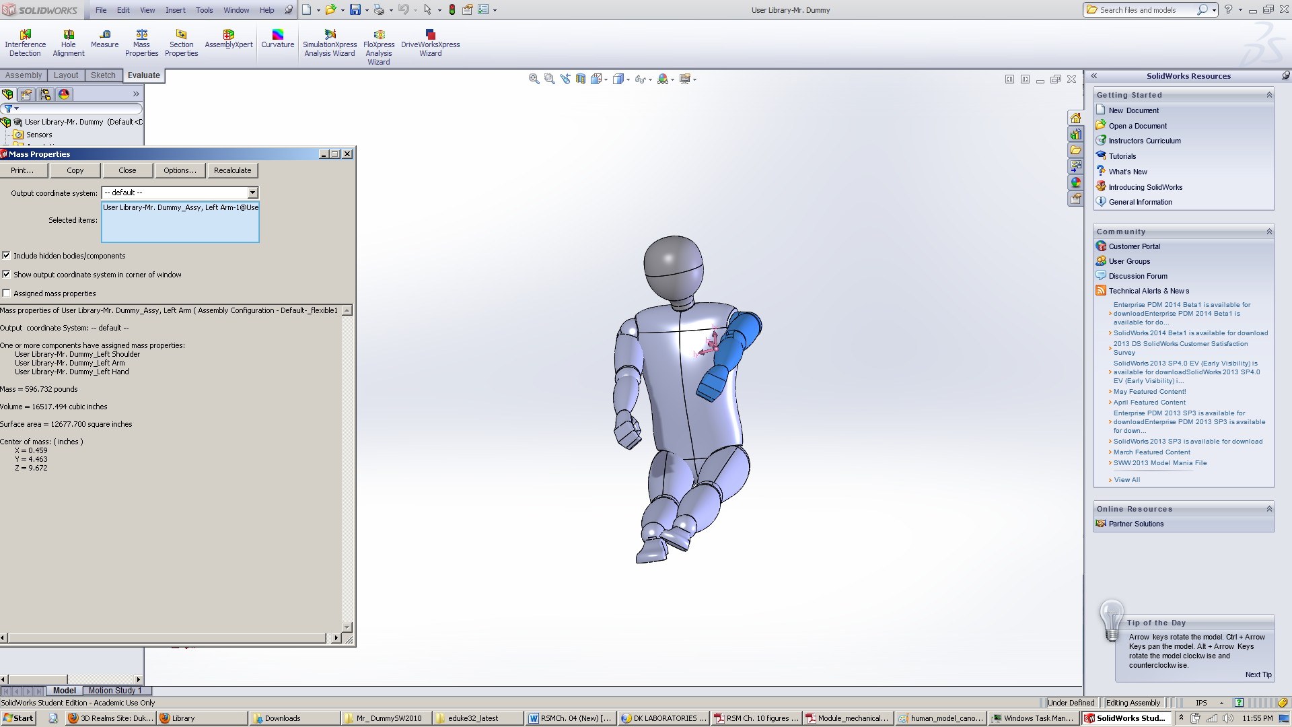Switch to the Assembly tab
Image resolution: width=1292 pixels, height=727 pixels.
point(24,75)
